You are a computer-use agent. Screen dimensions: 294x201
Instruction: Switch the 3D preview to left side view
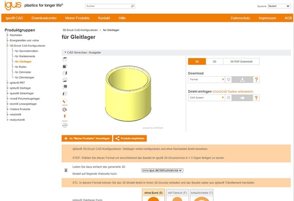coord(64,94)
